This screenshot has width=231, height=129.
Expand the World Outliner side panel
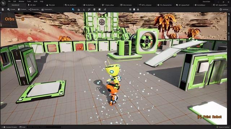coord(229,20)
